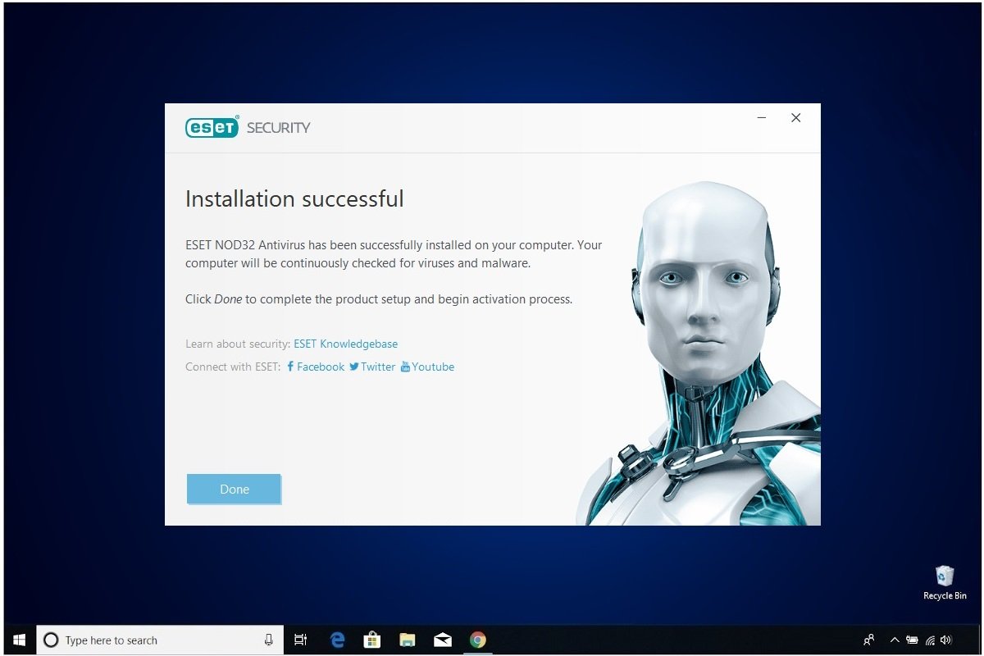Image resolution: width=984 pixels, height=656 pixels.
Task: Click the 'Installation successful' heading
Action: [294, 199]
